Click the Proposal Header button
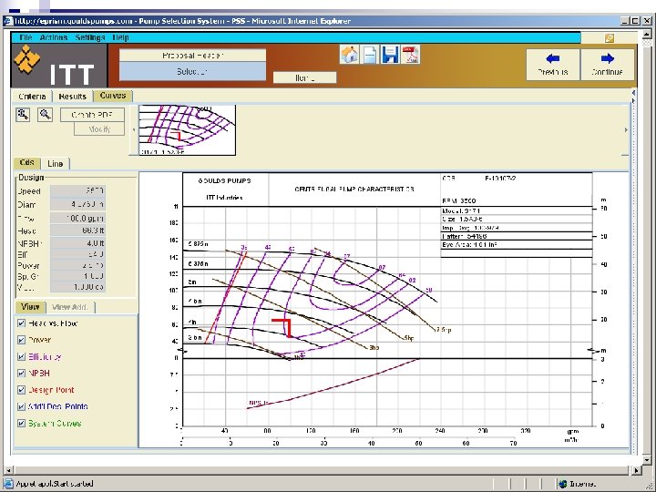The height and width of the screenshot is (492, 656). tap(192, 56)
